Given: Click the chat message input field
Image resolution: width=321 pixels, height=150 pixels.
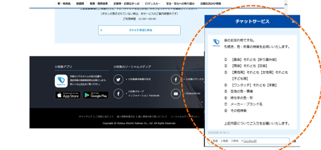Looking at the screenshot, I should pyautogui.click(x=249, y=141).
